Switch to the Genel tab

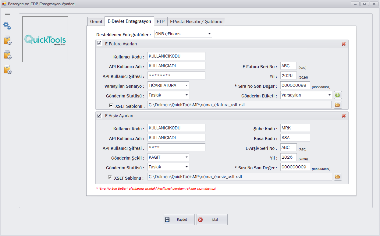pyautogui.click(x=96, y=22)
